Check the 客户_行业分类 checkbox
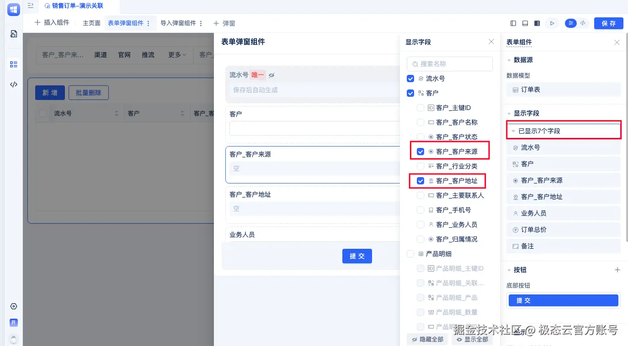The height and width of the screenshot is (346, 628). [x=420, y=166]
